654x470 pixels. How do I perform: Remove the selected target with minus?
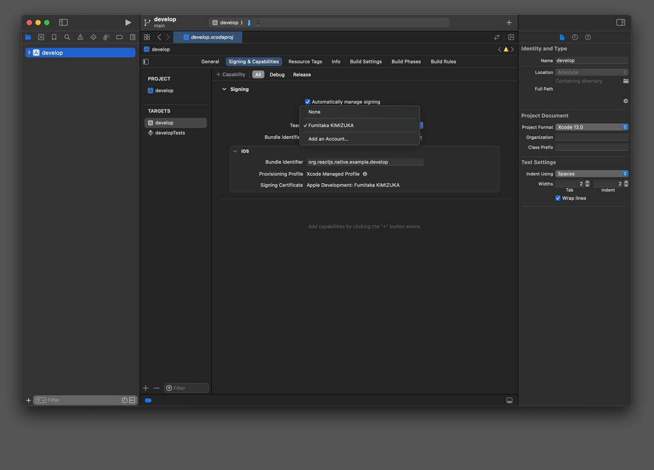pyautogui.click(x=156, y=388)
